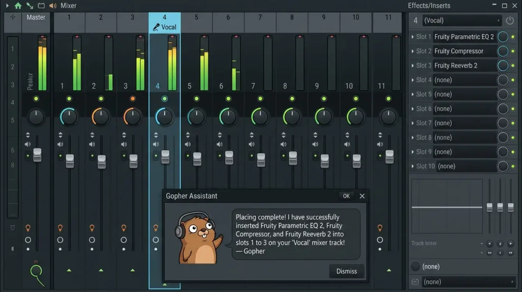This screenshot has height=292, width=522.
Task: Select the Vocal track 4 header
Action: tap(165, 22)
